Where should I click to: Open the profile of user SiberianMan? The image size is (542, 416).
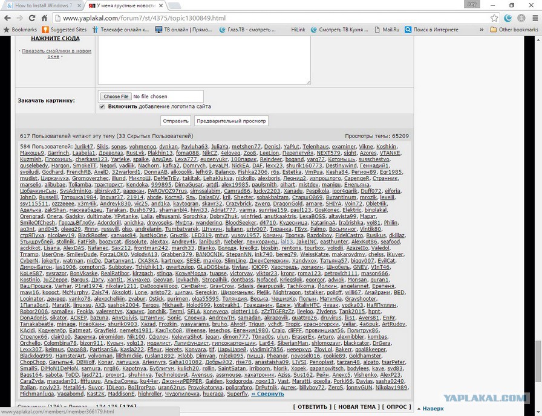click(292, 343)
